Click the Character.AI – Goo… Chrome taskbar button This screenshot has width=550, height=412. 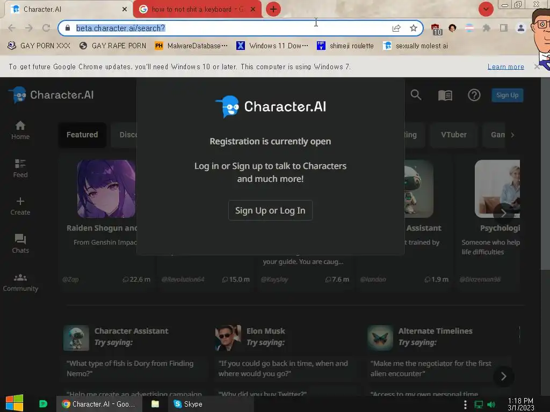[x=99, y=404]
